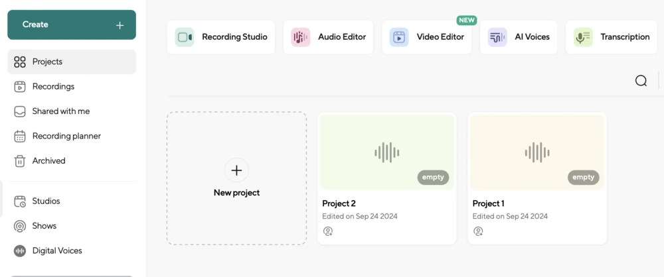Open the Project 1 thumbnail
664x277 pixels.
click(x=537, y=152)
